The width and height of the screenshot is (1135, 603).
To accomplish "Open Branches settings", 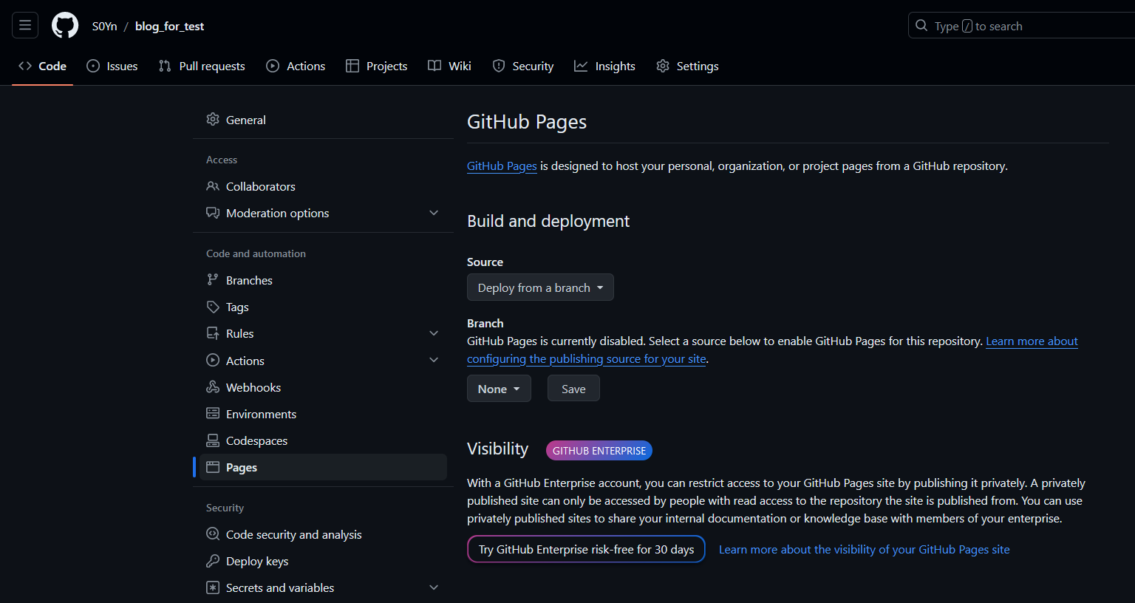I will (x=323, y=280).
